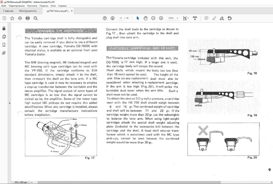The image size is (273, 184).
Task: Click the Fig. 19 caption
Action: (x=252, y=115)
